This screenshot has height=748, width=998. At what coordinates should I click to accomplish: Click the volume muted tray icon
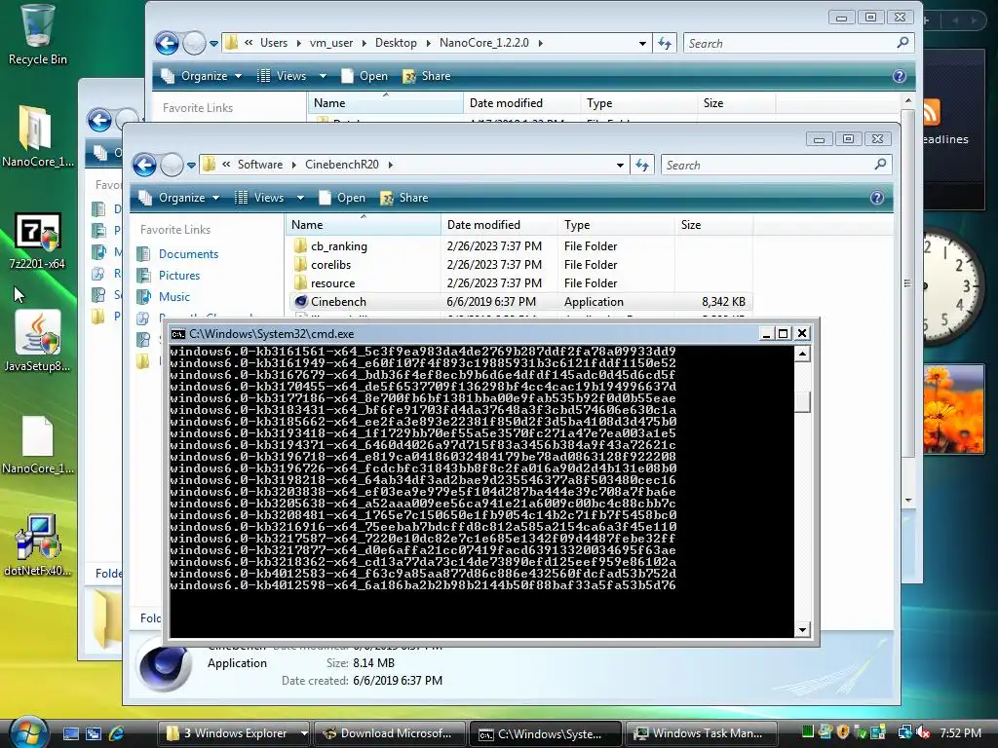click(924, 732)
